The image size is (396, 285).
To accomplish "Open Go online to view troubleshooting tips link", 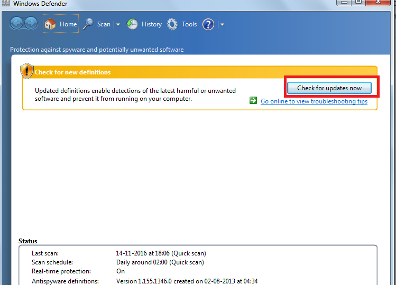I will (314, 101).
